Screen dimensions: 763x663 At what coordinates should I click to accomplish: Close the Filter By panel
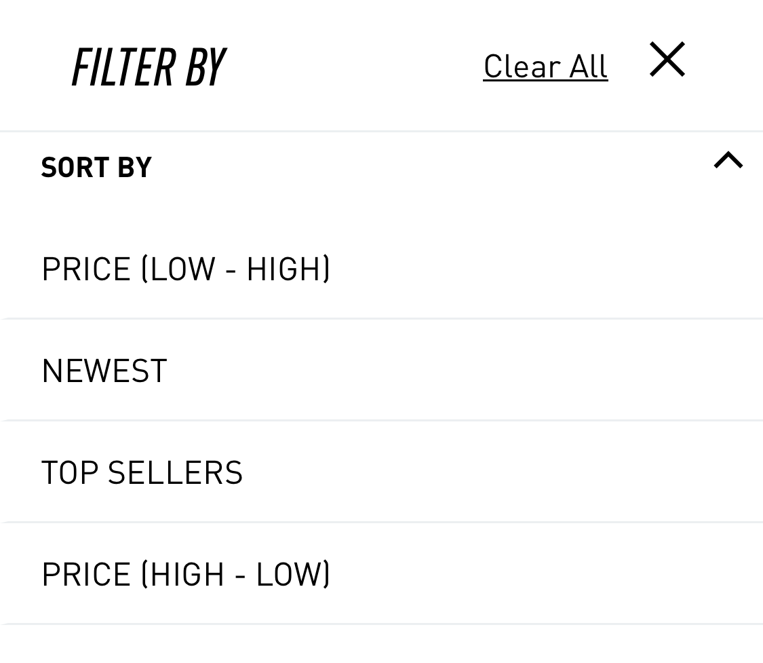[x=667, y=59]
